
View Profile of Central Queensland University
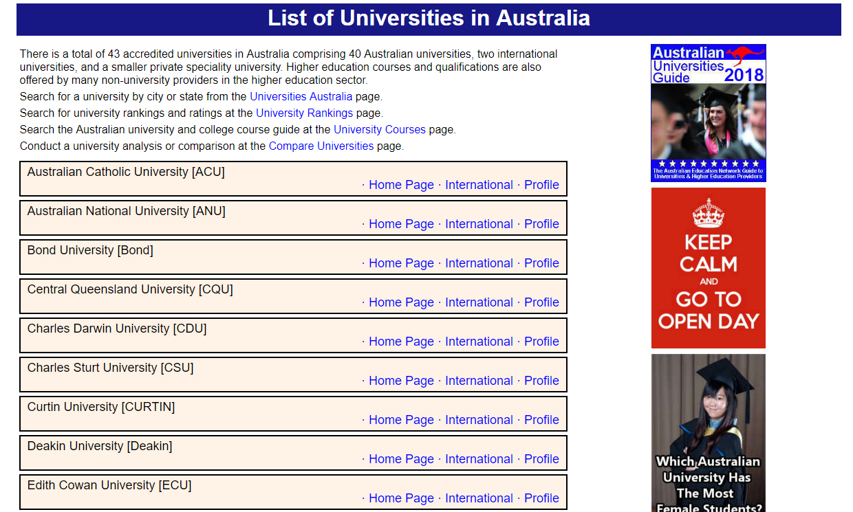pyautogui.click(x=541, y=302)
